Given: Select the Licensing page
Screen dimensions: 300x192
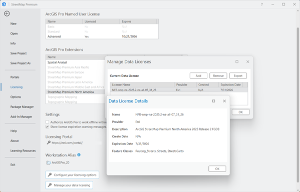Looking at the screenshot, I should [17, 87].
